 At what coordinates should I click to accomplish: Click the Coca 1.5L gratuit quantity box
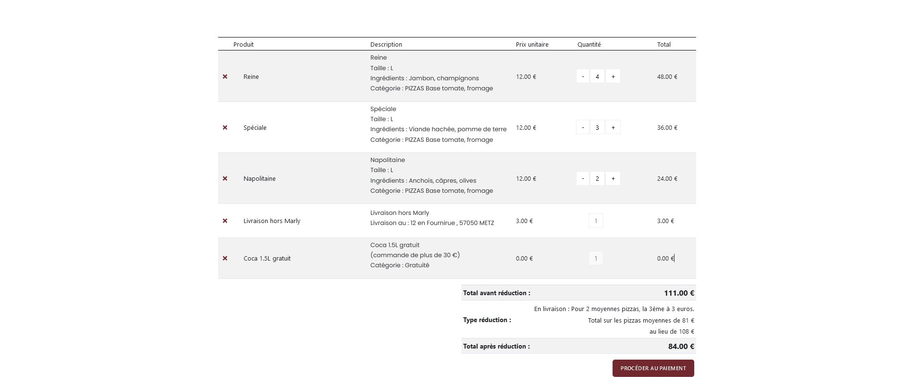click(596, 258)
